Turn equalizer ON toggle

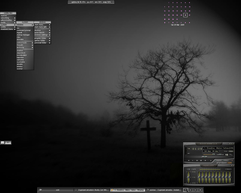tap(189, 169)
